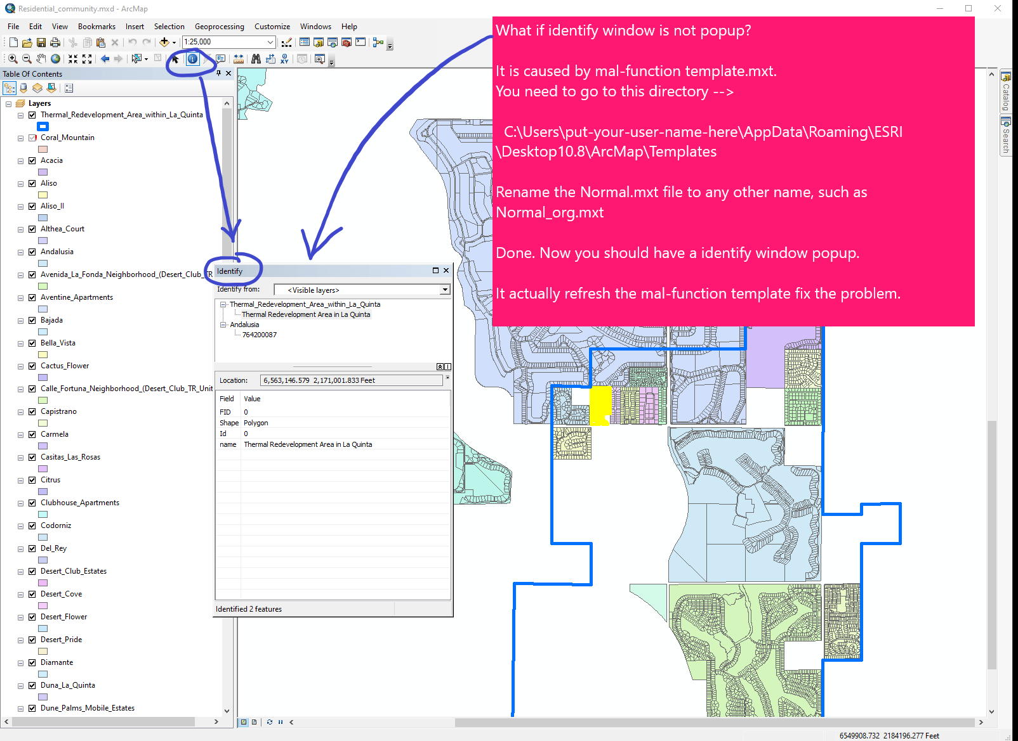Activate the Zoom In magnifier tool
Viewport: 1018px width, 741px height.
point(12,59)
